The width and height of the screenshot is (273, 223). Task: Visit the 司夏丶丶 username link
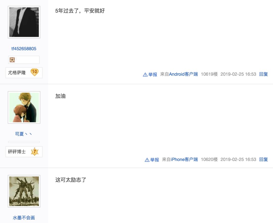(24, 134)
